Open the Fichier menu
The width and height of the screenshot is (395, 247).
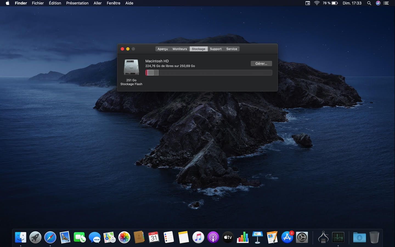coord(38,3)
